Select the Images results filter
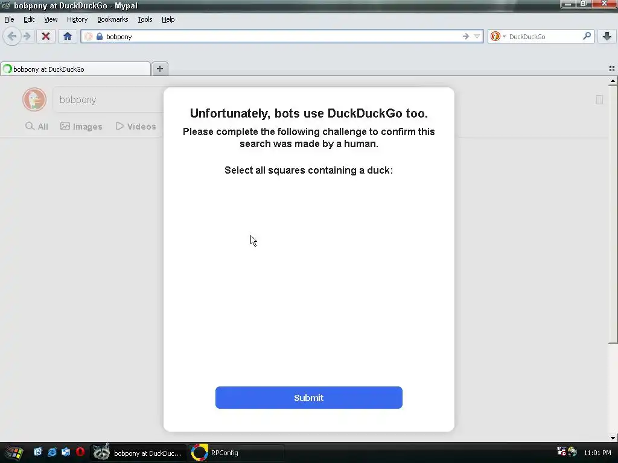This screenshot has width=618, height=463. (x=81, y=127)
